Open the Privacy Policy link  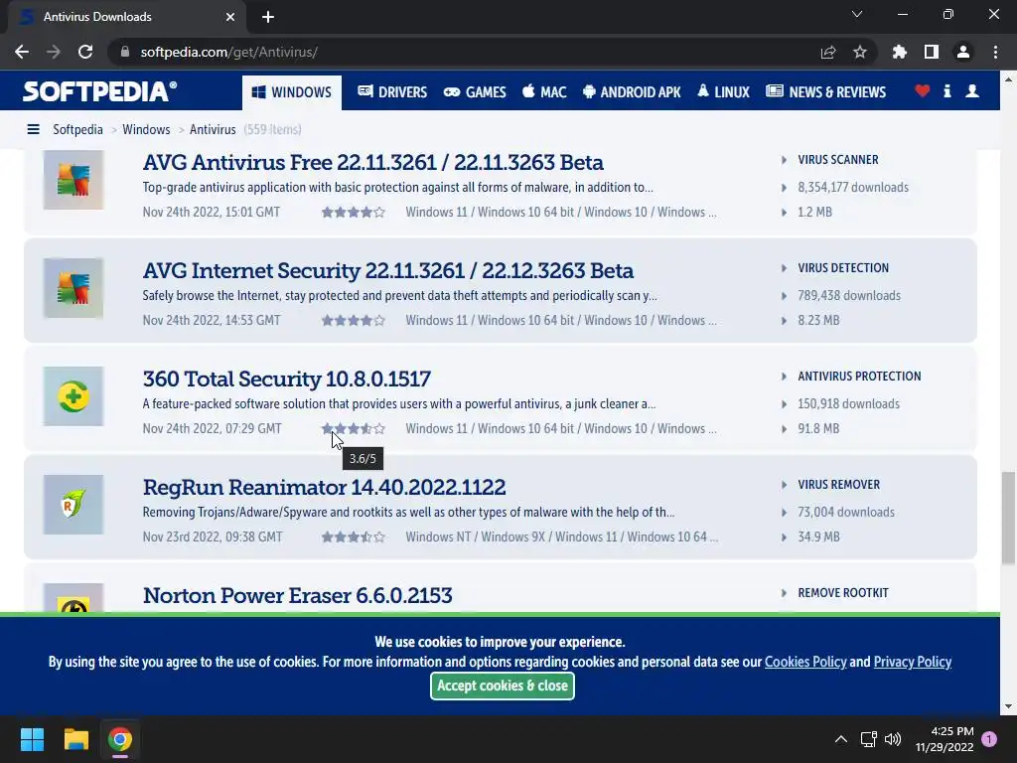pyautogui.click(x=913, y=662)
